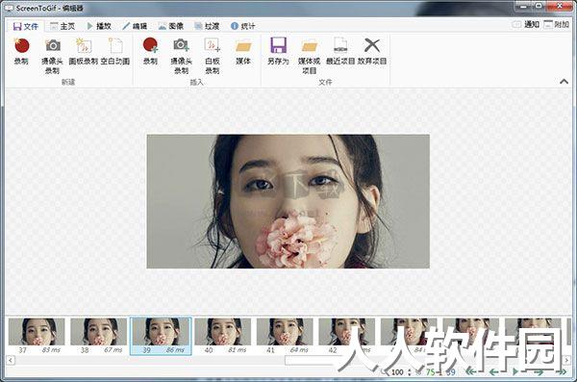The image size is (577, 382).
Task: Adjust the zoom 100 stepper arrows
Action: 410,372
